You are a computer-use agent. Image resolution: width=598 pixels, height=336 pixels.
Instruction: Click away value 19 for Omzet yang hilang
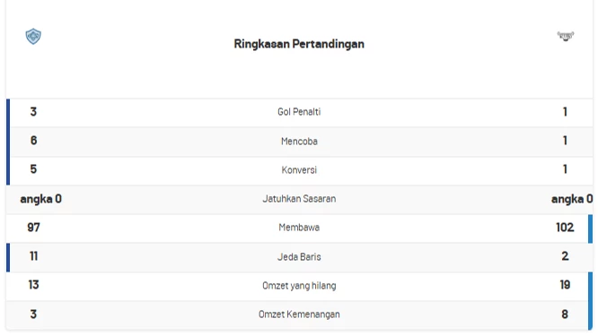pos(565,285)
